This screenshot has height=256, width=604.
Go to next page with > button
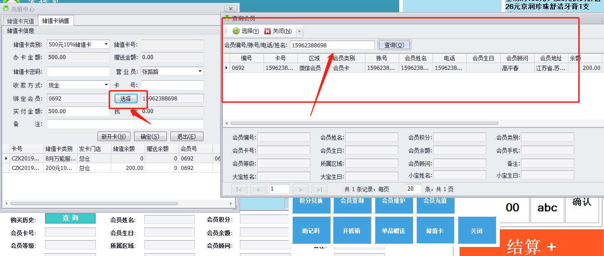coord(300,189)
